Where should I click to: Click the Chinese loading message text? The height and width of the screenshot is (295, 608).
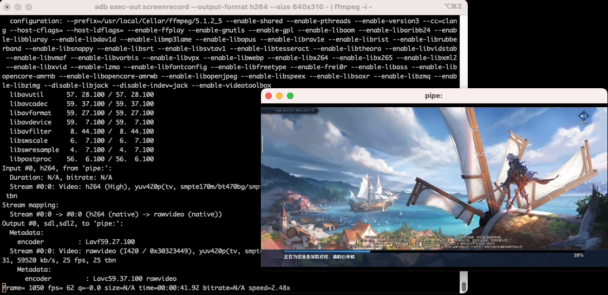319,257
